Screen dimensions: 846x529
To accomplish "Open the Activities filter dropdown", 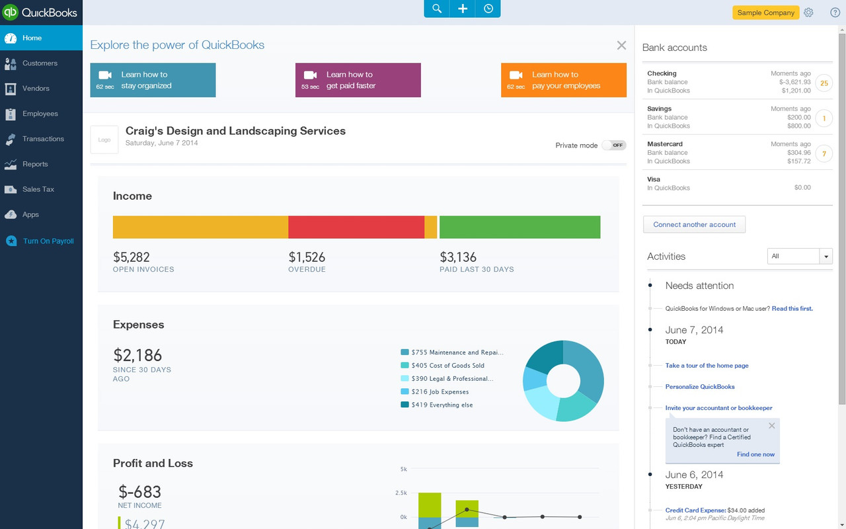I will (x=800, y=256).
